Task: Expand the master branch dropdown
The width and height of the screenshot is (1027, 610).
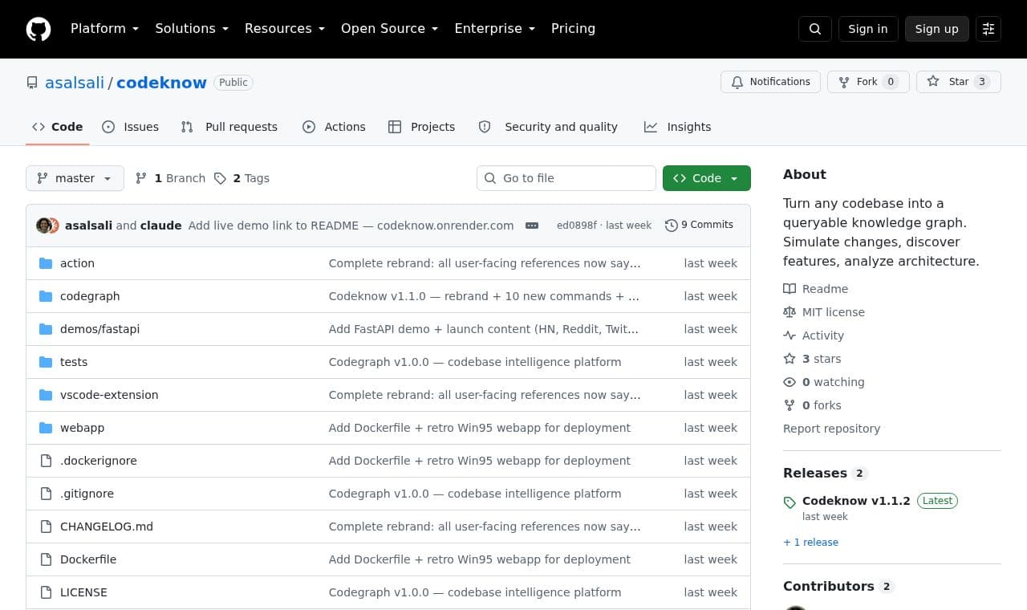Action: [x=75, y=178]
